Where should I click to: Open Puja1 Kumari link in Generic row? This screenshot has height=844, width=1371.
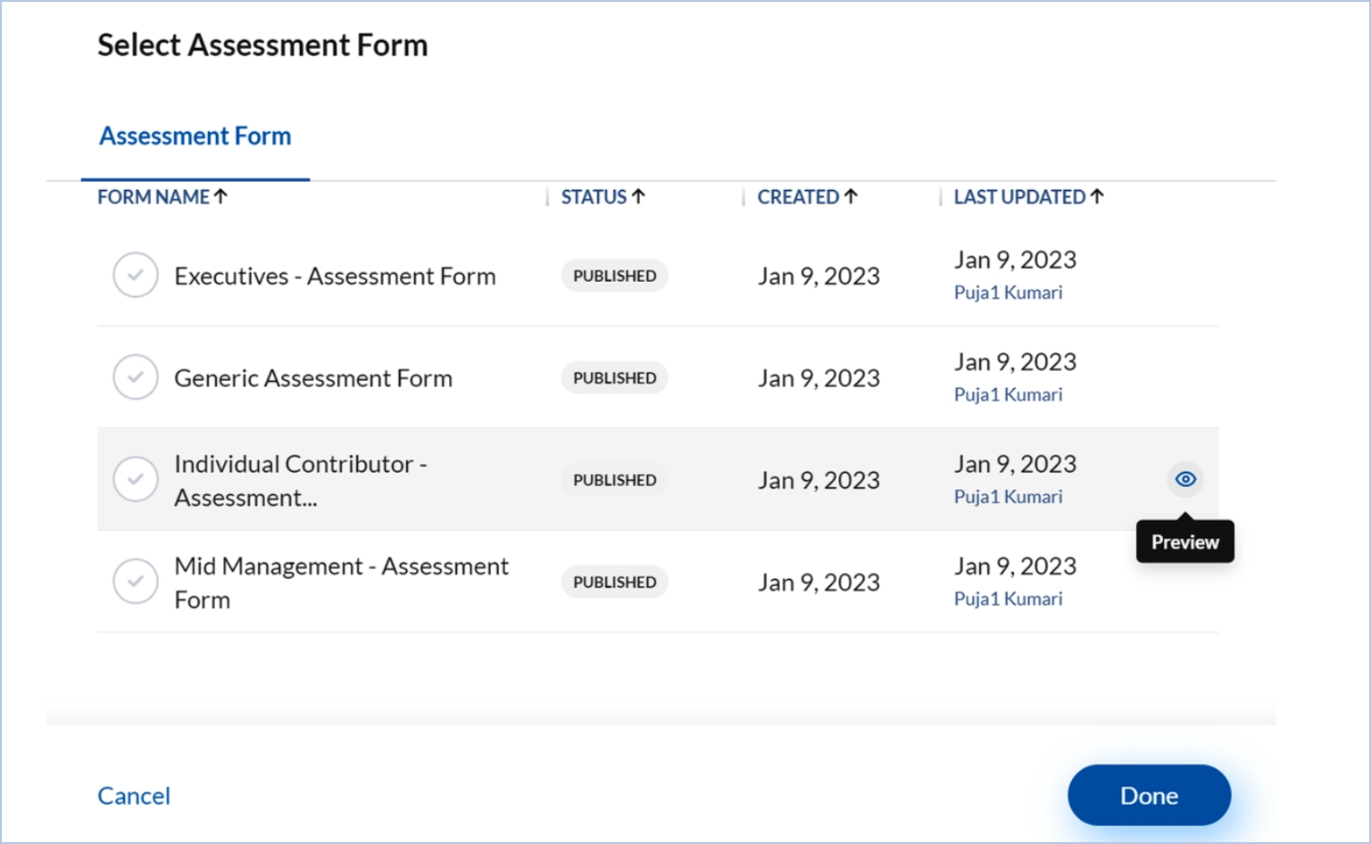[1008, 394]
